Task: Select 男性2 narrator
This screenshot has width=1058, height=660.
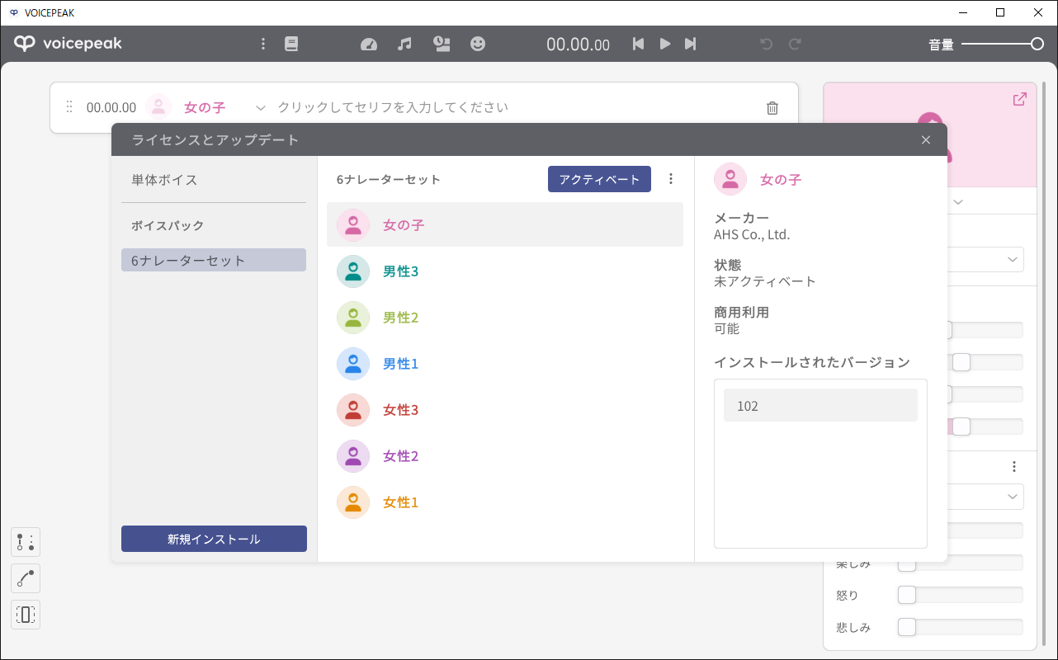Action: pos(505,317)
